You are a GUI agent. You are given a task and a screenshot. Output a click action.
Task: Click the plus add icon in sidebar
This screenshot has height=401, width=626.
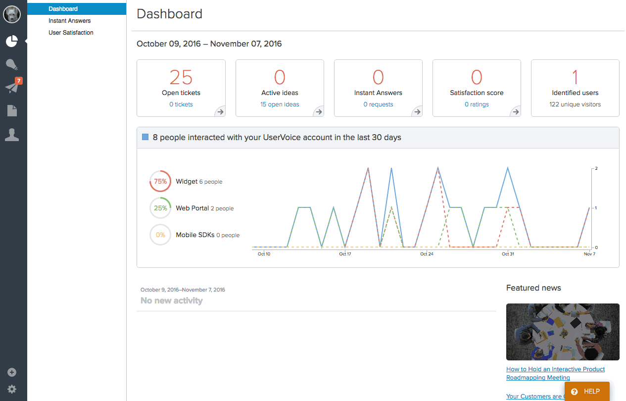tap(12, 373)
